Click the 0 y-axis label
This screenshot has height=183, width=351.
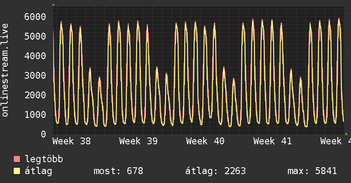[x=43, y=134]
